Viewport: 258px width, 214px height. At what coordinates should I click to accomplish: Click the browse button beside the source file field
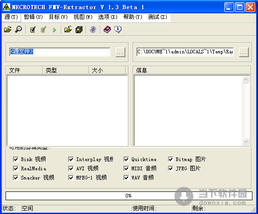click(120, 52)
